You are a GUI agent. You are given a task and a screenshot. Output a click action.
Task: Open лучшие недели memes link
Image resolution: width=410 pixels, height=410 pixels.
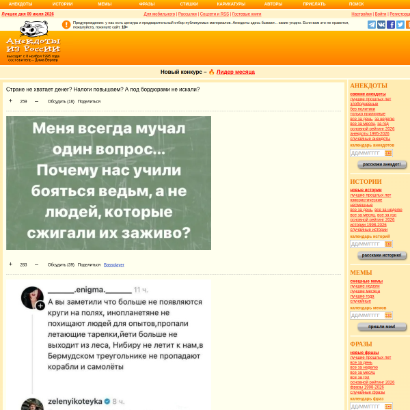[365, 286]
